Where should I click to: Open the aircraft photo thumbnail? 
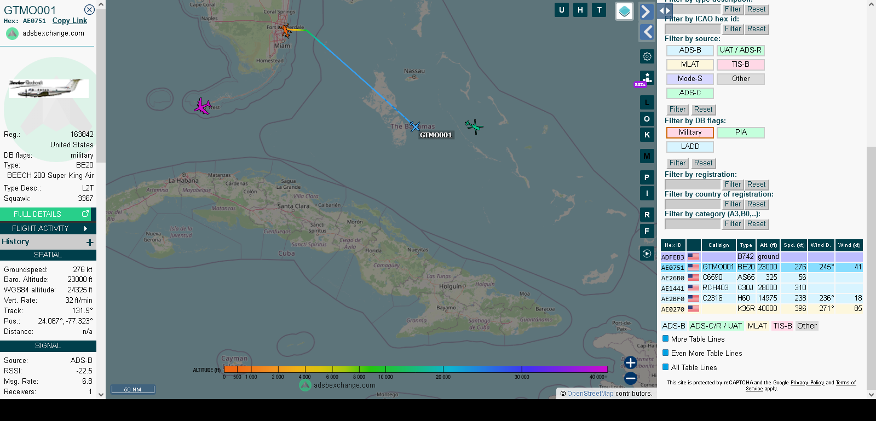(x=49, y=89)
